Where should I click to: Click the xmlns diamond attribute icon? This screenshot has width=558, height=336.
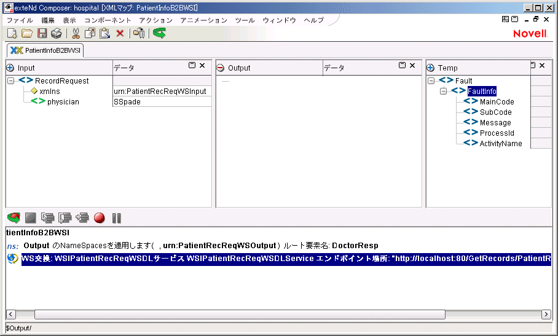pos(34,91)
